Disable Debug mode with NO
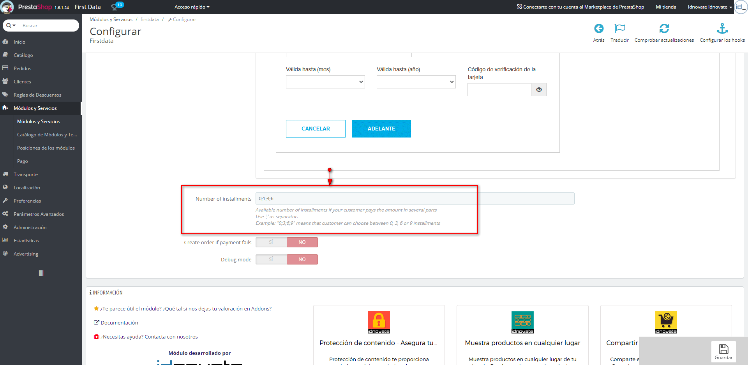Image resolution: width=748 pixels, height=365 pixels. tap(302, 259)
